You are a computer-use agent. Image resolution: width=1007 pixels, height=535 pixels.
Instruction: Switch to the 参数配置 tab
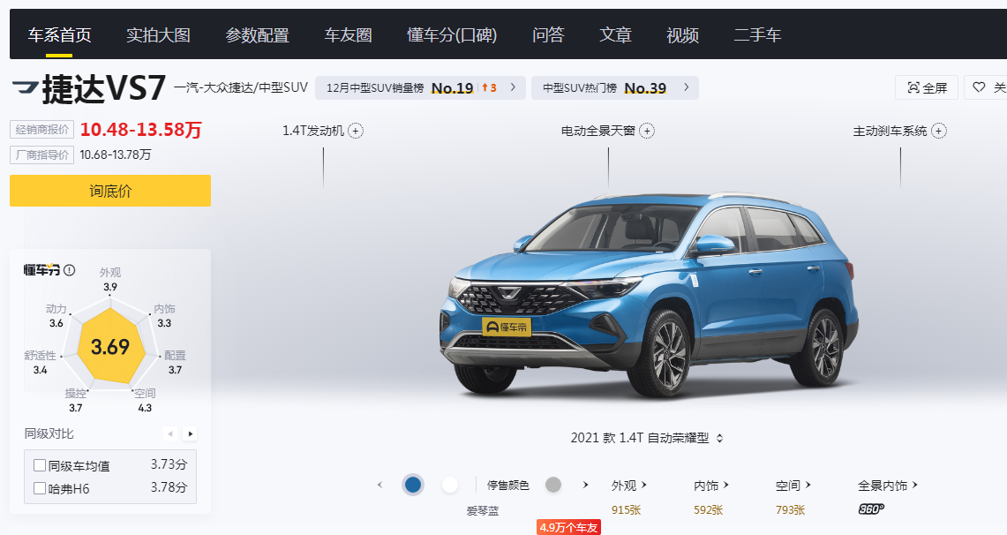point(257,35)
